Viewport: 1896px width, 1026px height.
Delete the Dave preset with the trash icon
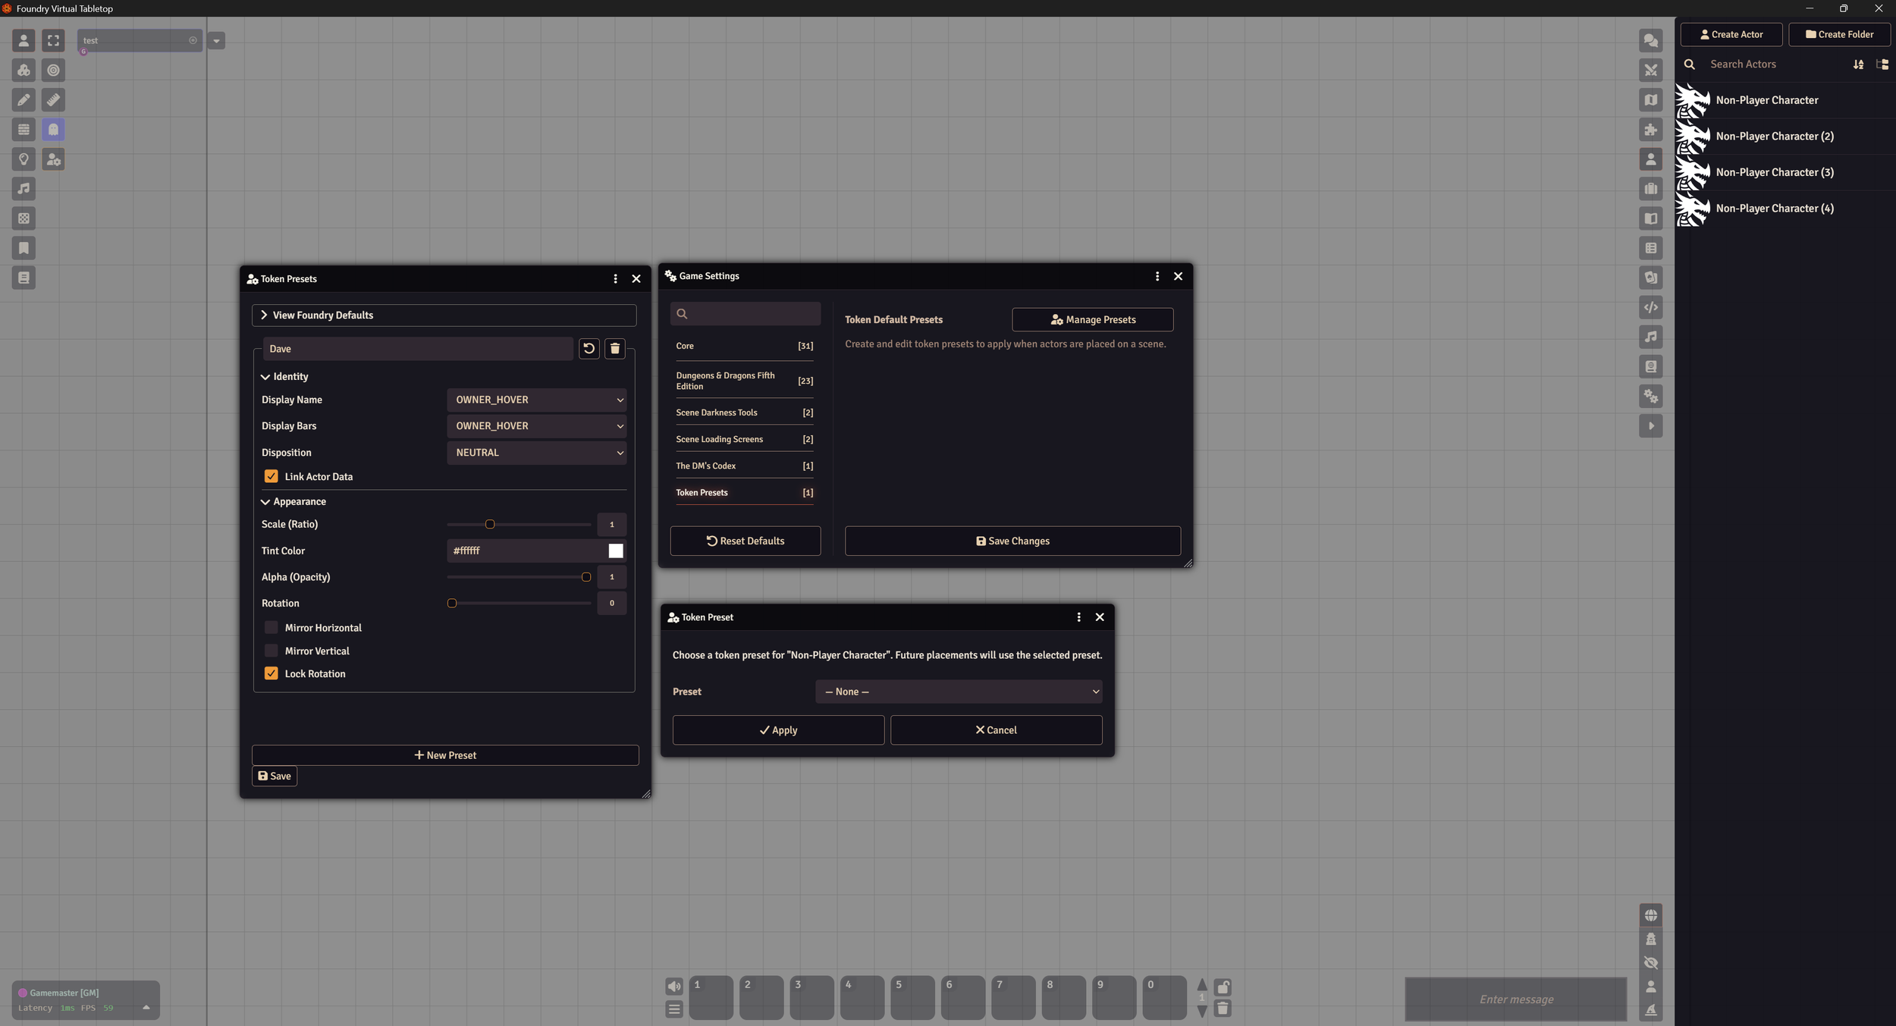(x=614, y=348)
